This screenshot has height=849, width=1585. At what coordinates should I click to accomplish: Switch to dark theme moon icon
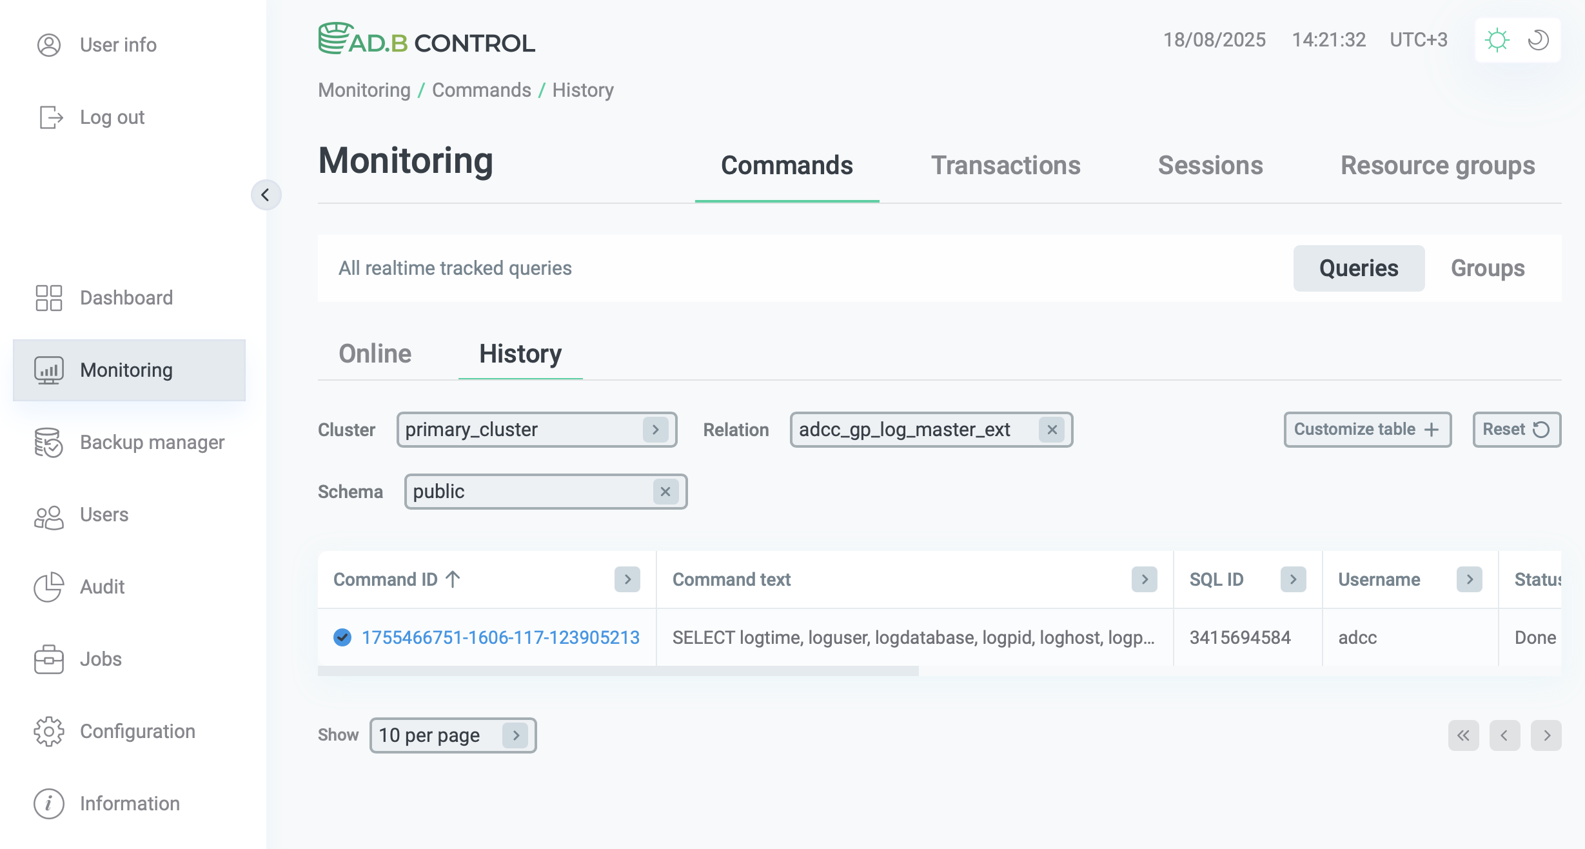[x=1538, y=40]
